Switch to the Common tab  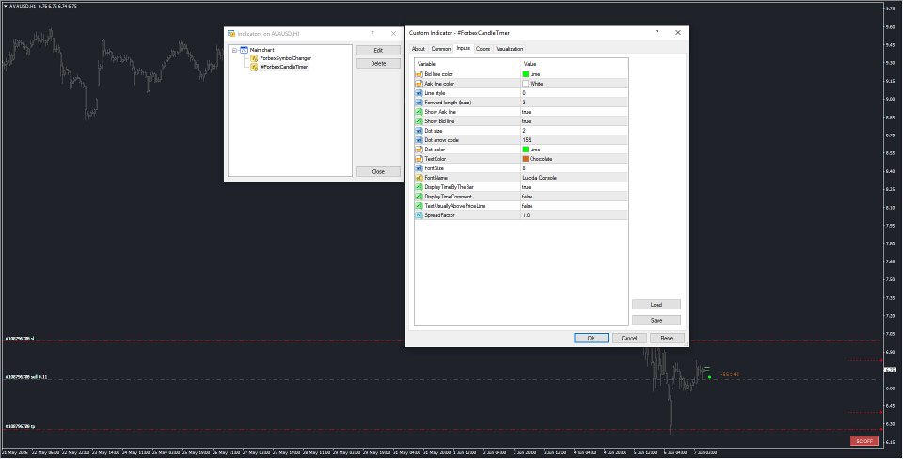(x=440, y=49)
